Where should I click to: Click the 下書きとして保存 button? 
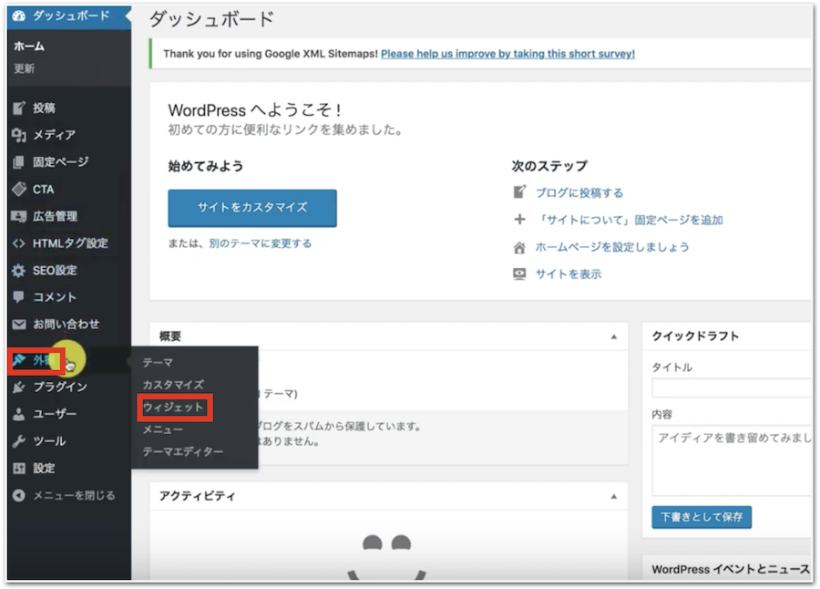tap(701, 517)
